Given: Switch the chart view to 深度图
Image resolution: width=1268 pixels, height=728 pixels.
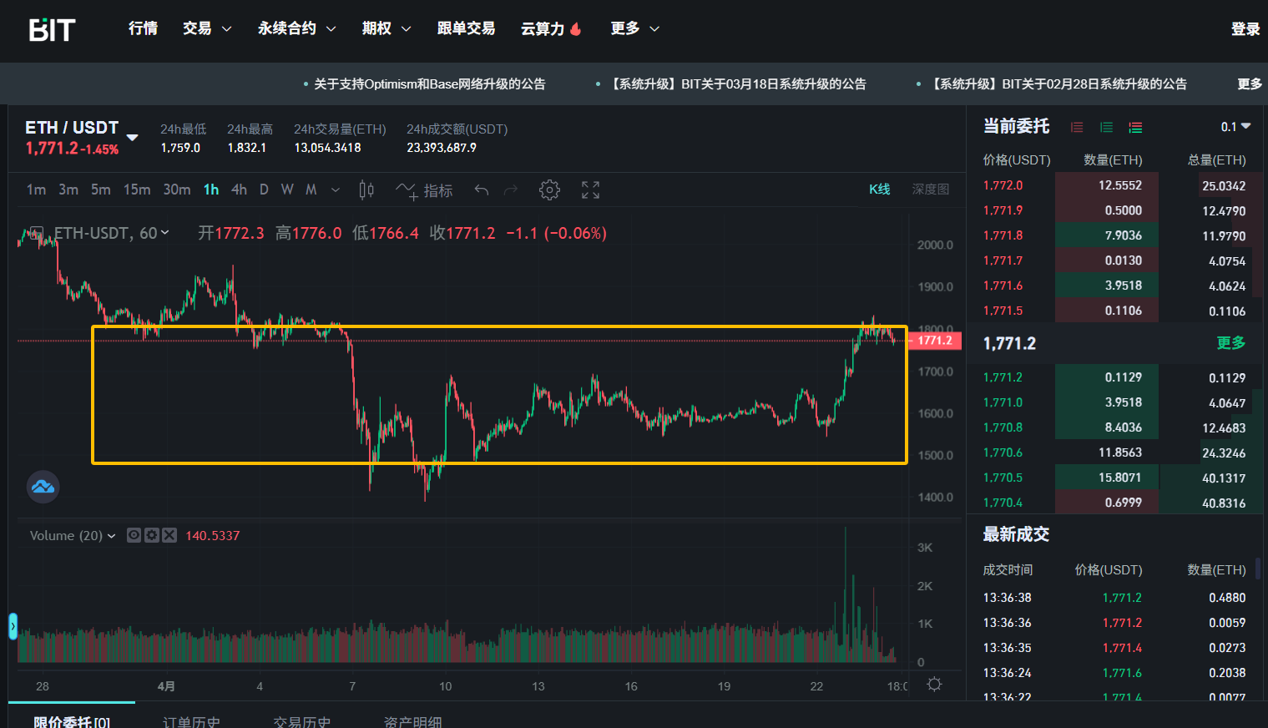Looking at the screenshot, I should 930,190.
